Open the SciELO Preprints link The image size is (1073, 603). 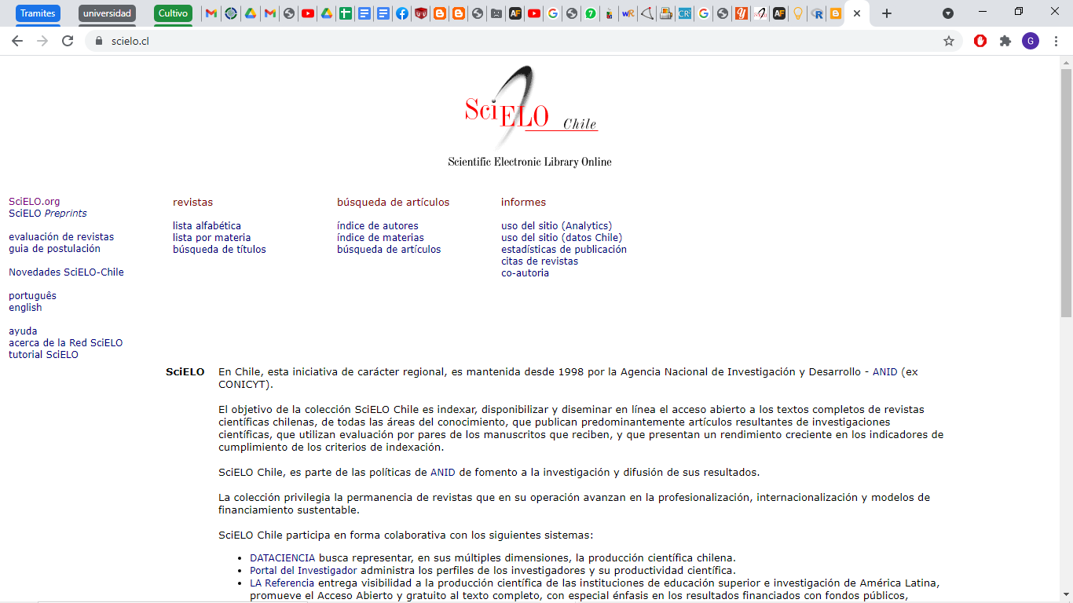(48, 214)
